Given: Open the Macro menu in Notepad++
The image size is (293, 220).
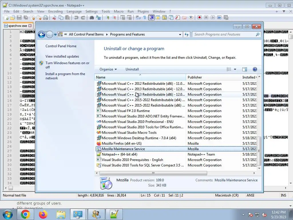Looking at the screenshot, I should coord(119,11).
